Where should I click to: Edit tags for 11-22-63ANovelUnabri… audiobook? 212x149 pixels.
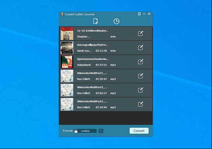(140, 34)
